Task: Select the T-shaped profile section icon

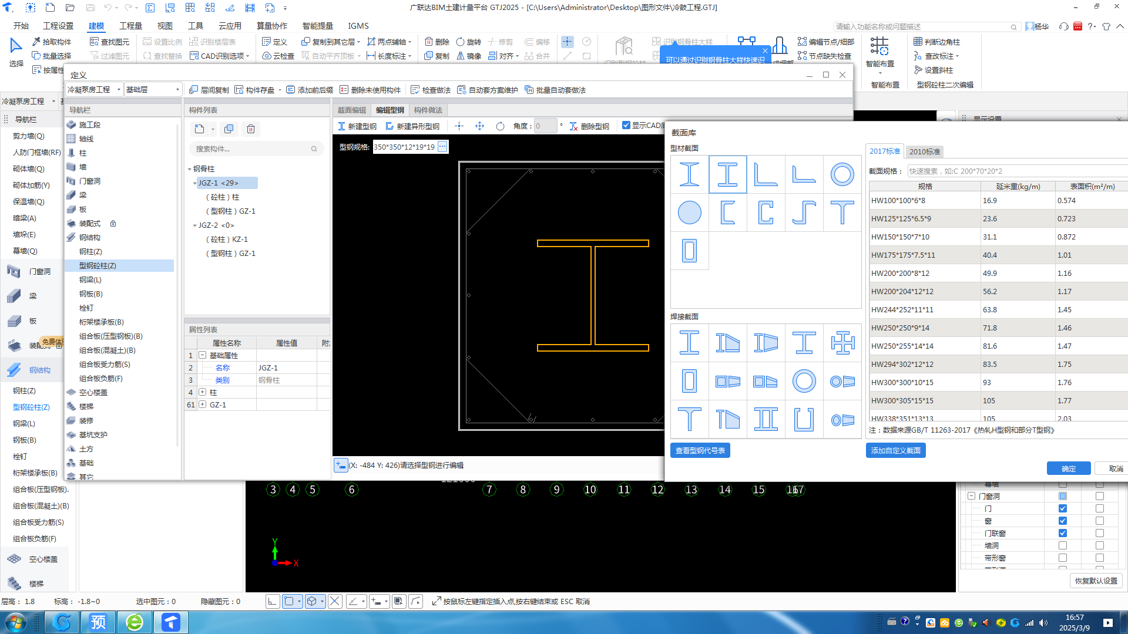Action: [x=842, y=213]
